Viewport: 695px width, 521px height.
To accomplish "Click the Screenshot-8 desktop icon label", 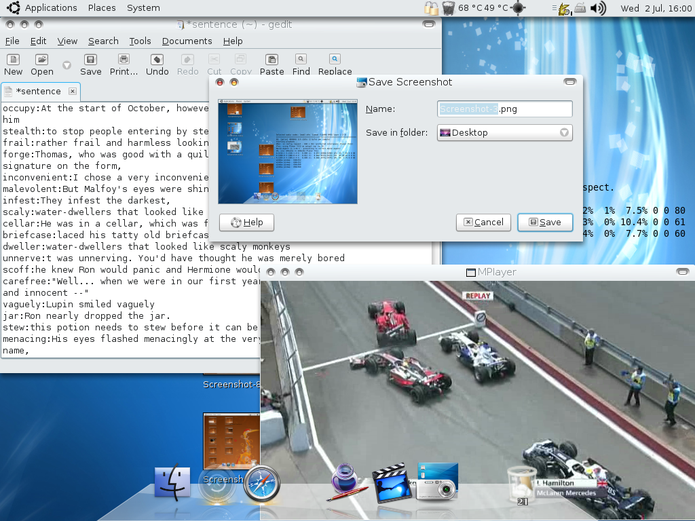I will point(231,385).
